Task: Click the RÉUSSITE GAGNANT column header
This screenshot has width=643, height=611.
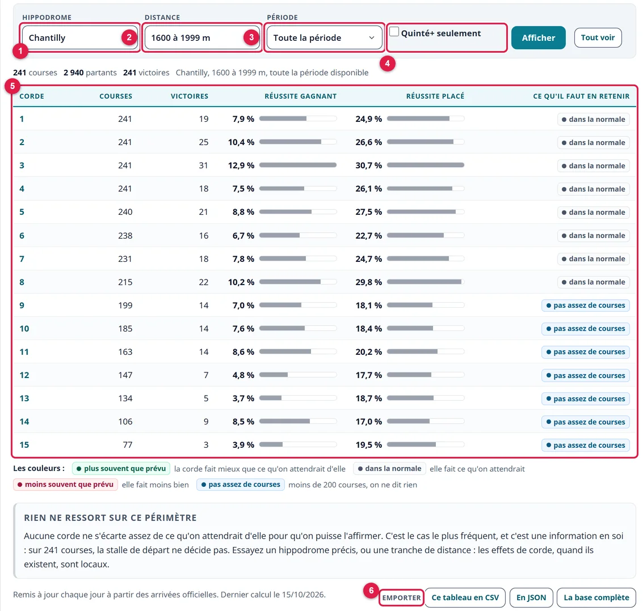Action: [301, 96]
